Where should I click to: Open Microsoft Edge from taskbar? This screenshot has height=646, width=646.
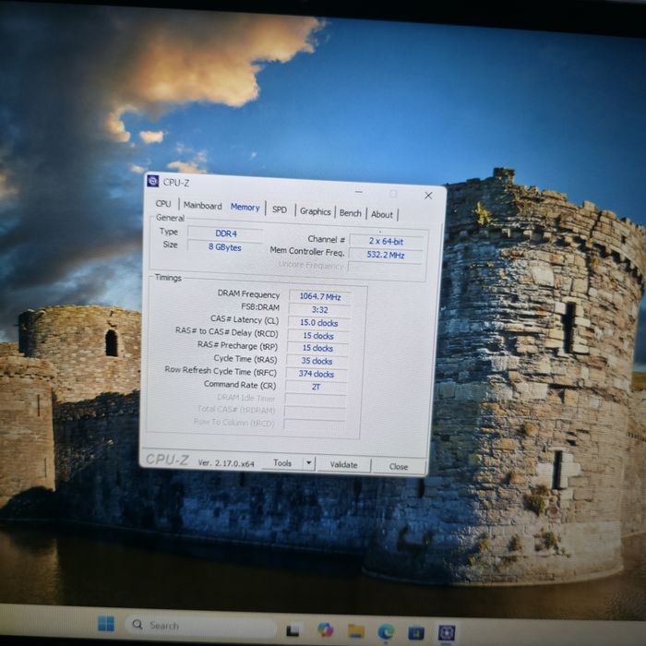pos(386,631)
